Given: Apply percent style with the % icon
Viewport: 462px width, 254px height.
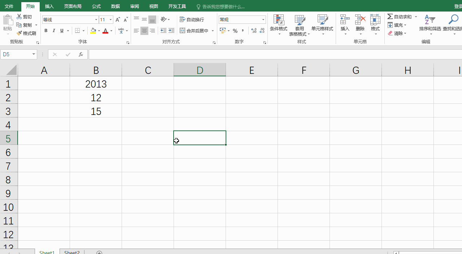Looking at the screenshot, I should tap(235, 31).
